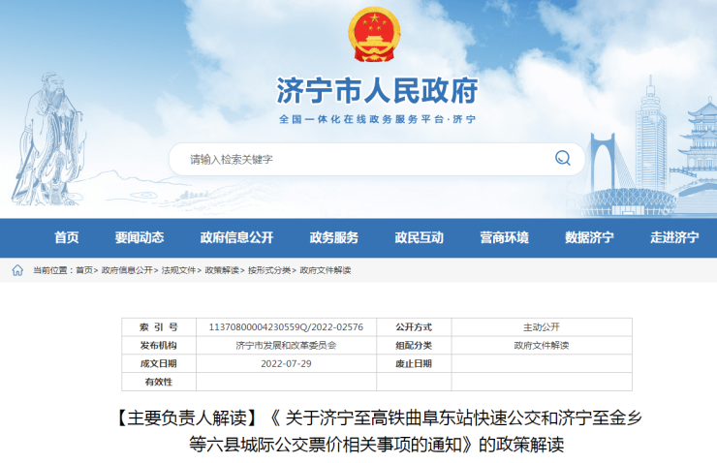Select 政府信息公开 in main navigation
717x463 pixels.
pyautogui.click(x=236, y=238)
